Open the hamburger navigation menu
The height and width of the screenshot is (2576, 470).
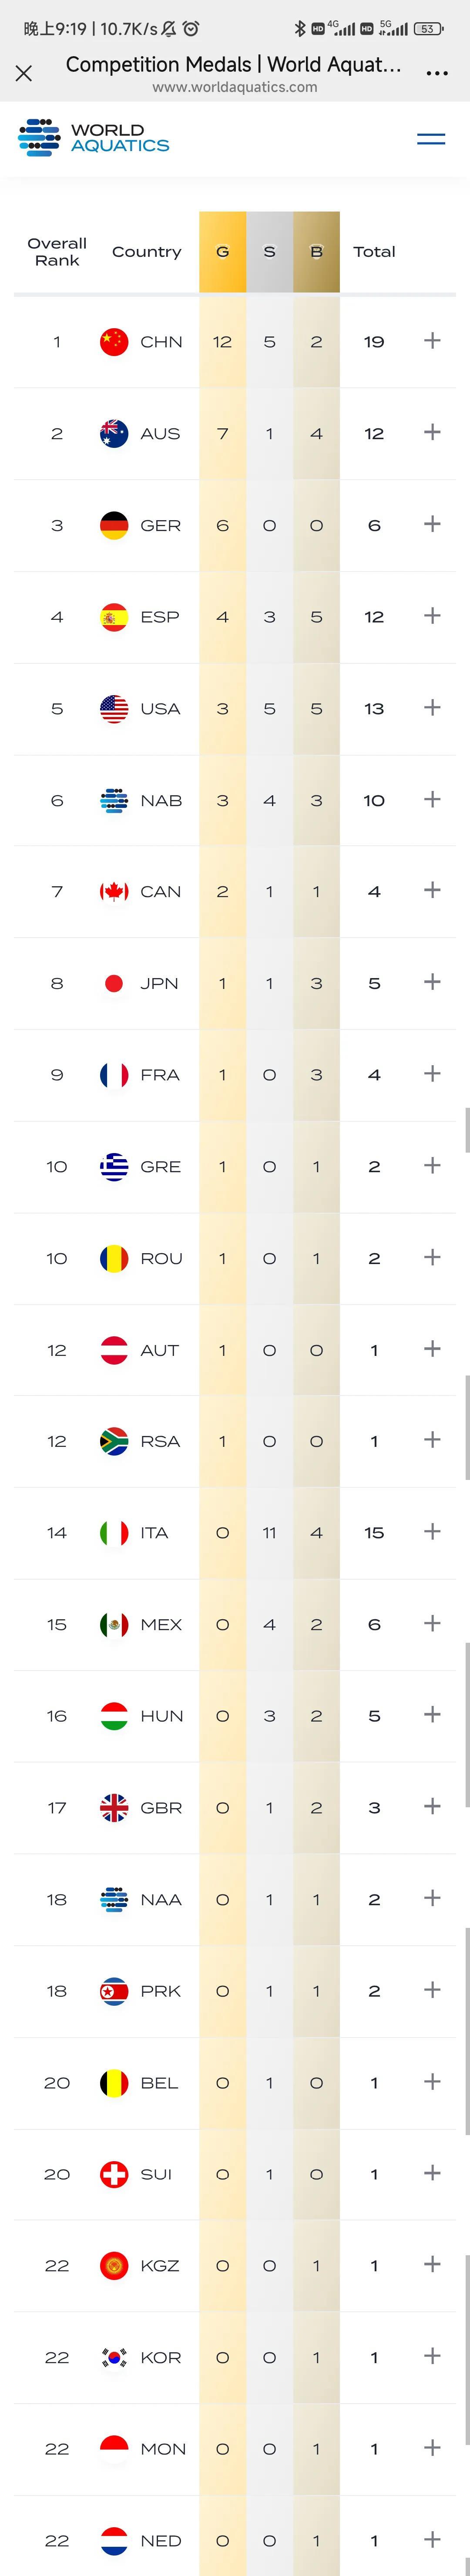(431, 139)
